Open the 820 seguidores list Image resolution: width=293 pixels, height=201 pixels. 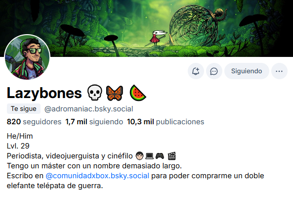pos(34,122)
